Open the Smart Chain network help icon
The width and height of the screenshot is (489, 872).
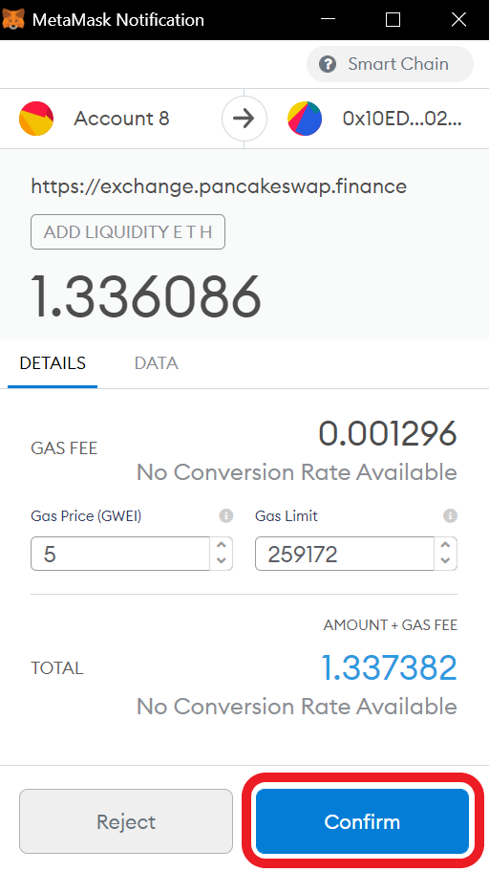point(328,64)
